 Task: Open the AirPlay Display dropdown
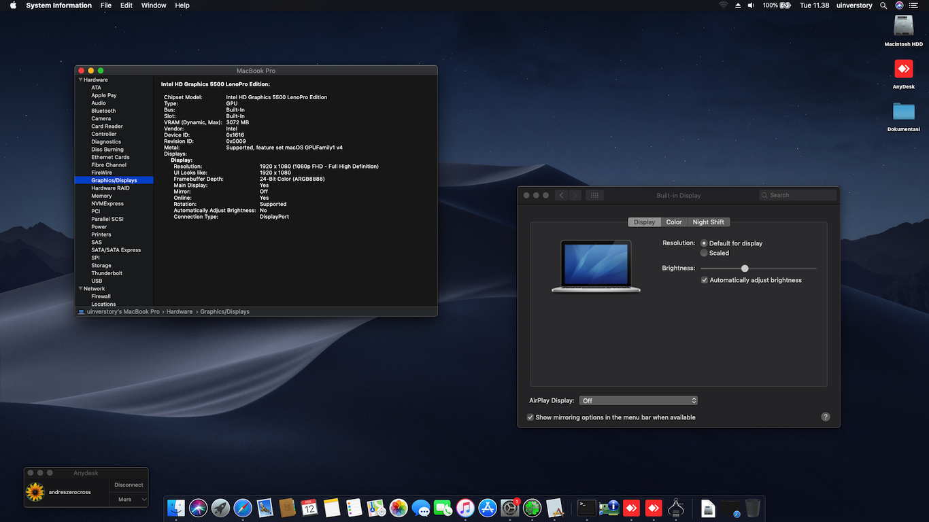(638, 400)
